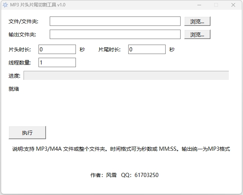The image size is (243, 195).
Task: Click the 执行 button to start
Action: [x=27, y=133]
